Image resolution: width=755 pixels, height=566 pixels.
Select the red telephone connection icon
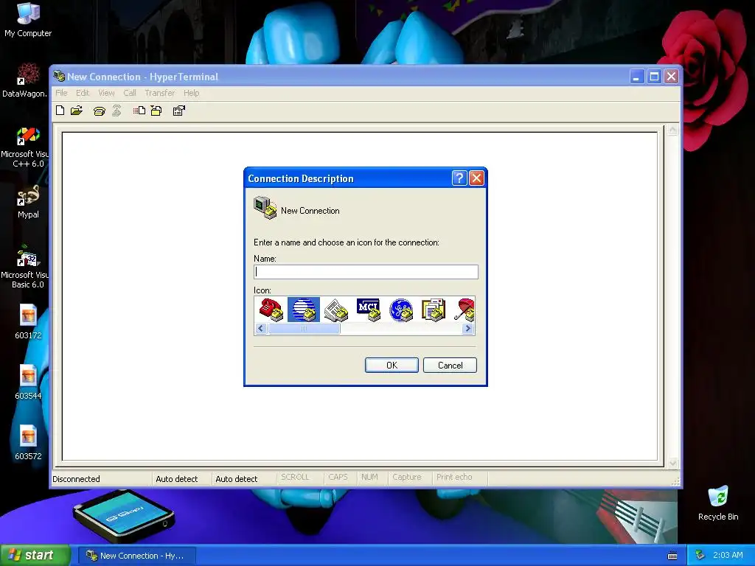271,310
